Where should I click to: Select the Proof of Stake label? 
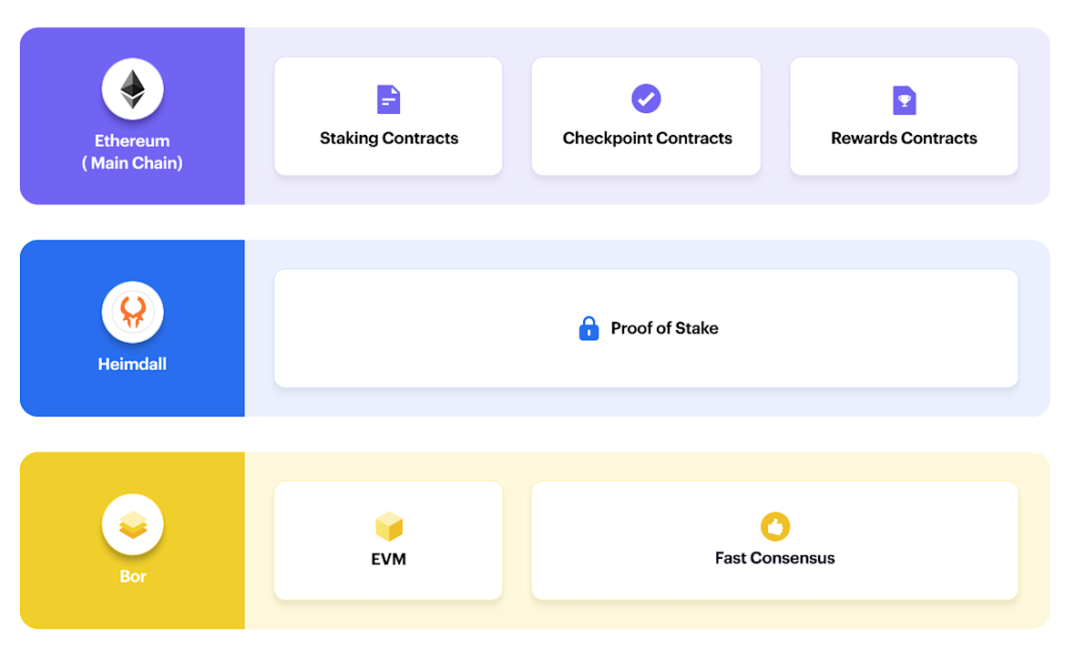(x=664, y=328)
